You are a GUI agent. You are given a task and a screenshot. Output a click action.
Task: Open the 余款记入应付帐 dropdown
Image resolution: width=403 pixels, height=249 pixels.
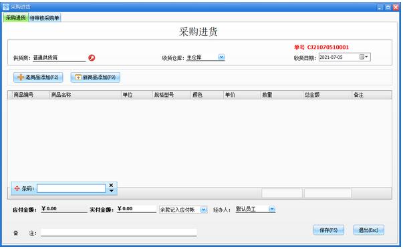pyautogui.click(x=203, y=210)
